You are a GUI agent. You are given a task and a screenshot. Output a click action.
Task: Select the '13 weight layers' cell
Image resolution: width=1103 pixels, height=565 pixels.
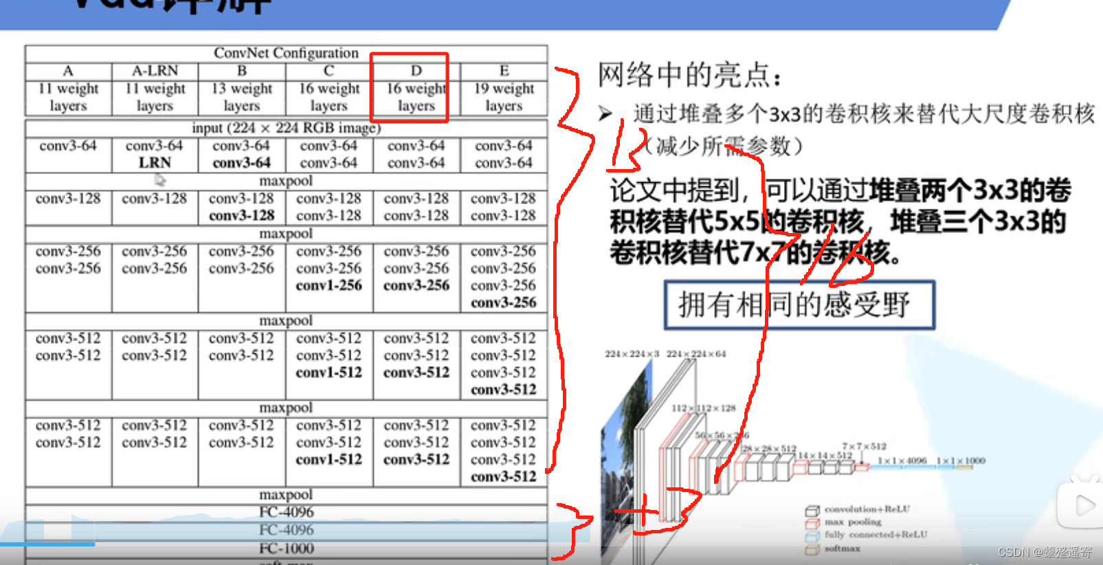242,97
